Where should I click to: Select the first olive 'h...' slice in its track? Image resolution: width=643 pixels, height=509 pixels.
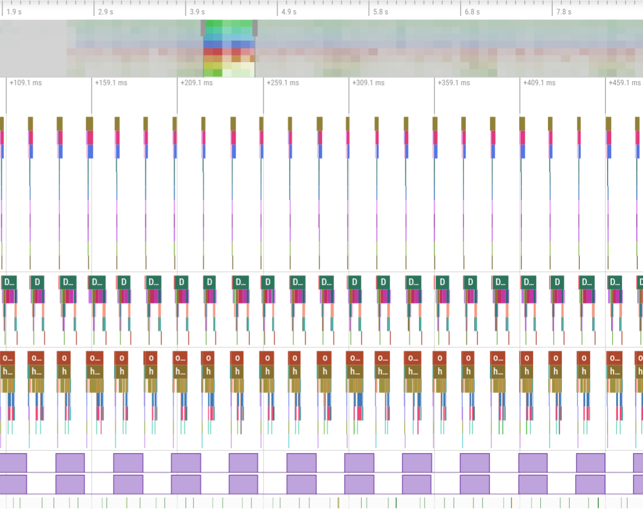(x=7, y=371)
